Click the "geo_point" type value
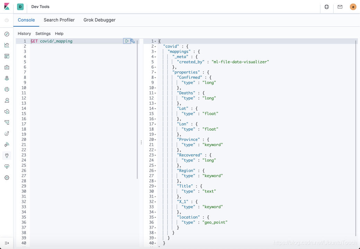 (215, 222)
